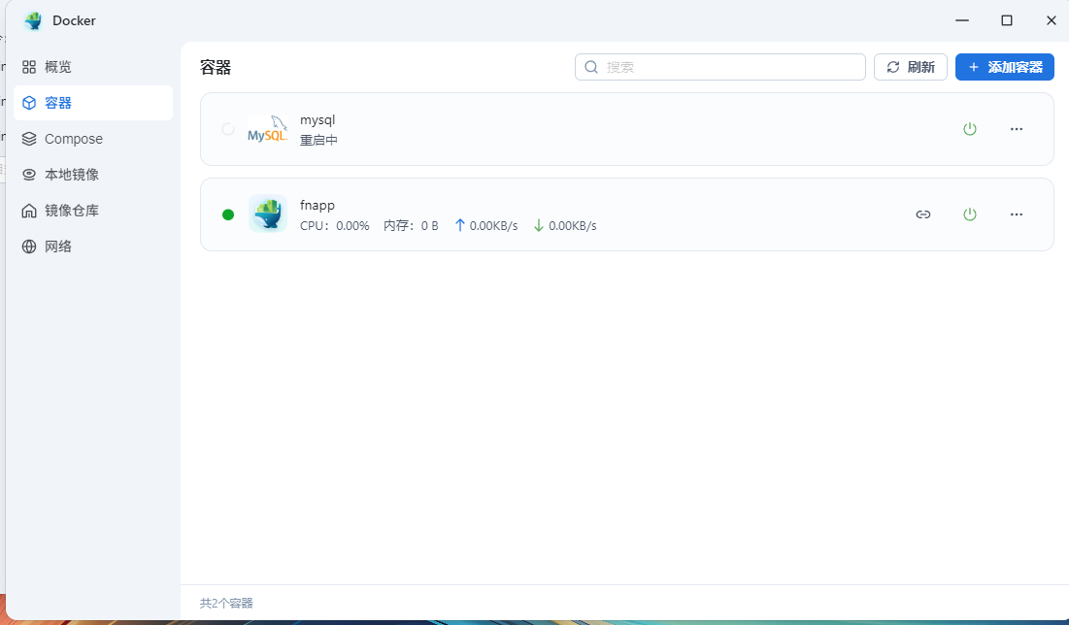Minimize the Docker window
Viewport: 1069px width, 625px height.
click(962, 20)
